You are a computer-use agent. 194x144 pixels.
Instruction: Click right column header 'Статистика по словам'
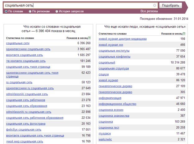[113, 34]
